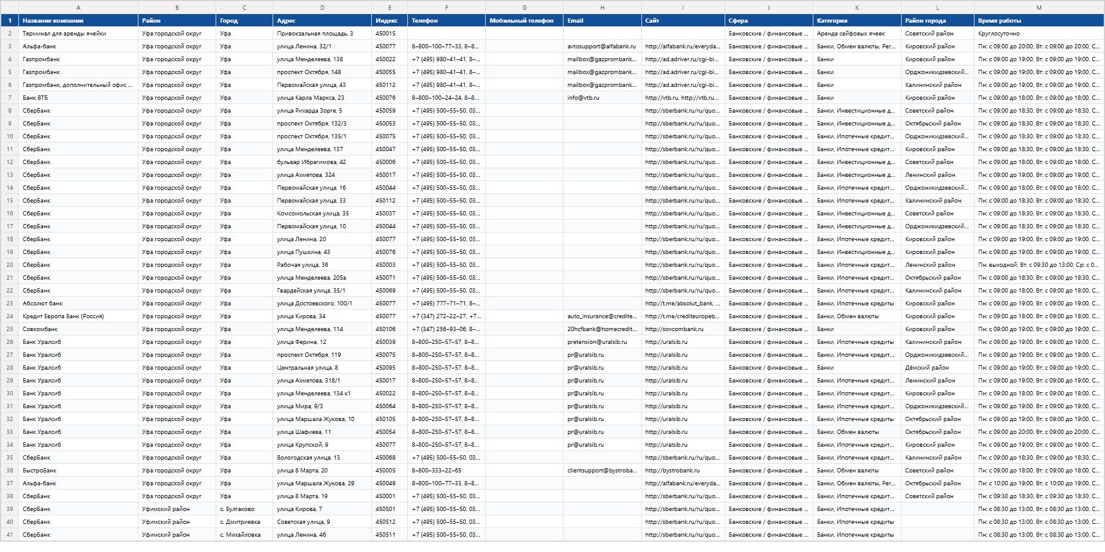The width and height of the screenshot is (1105, 552).
Task: Click address 'Комсомольская улица, 35'
Action: [x=322, y=214]
